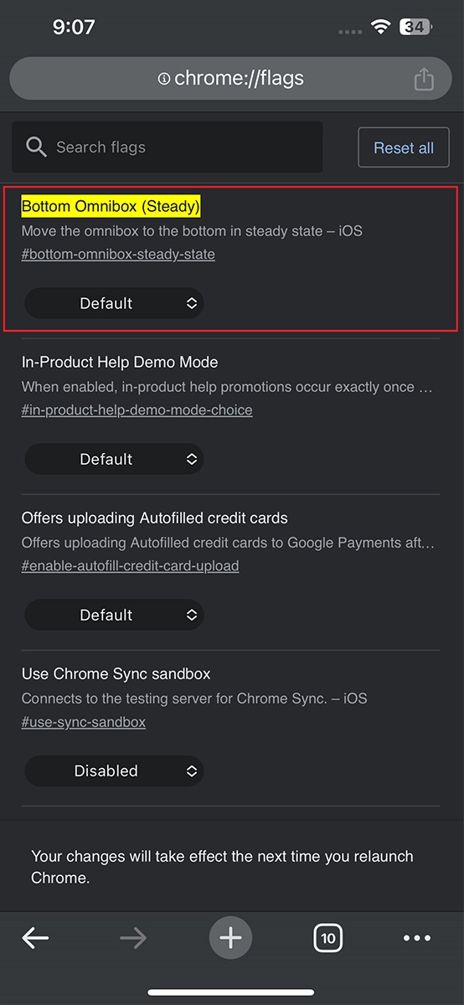Change Use Chrome Sync sandbox Disabled dropdown

click(115, 770)
